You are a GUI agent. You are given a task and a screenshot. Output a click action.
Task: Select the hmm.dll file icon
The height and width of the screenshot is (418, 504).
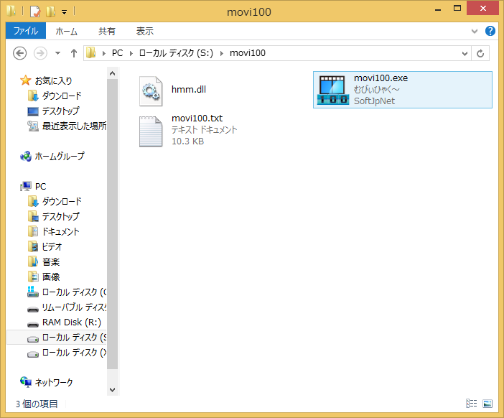151,91
